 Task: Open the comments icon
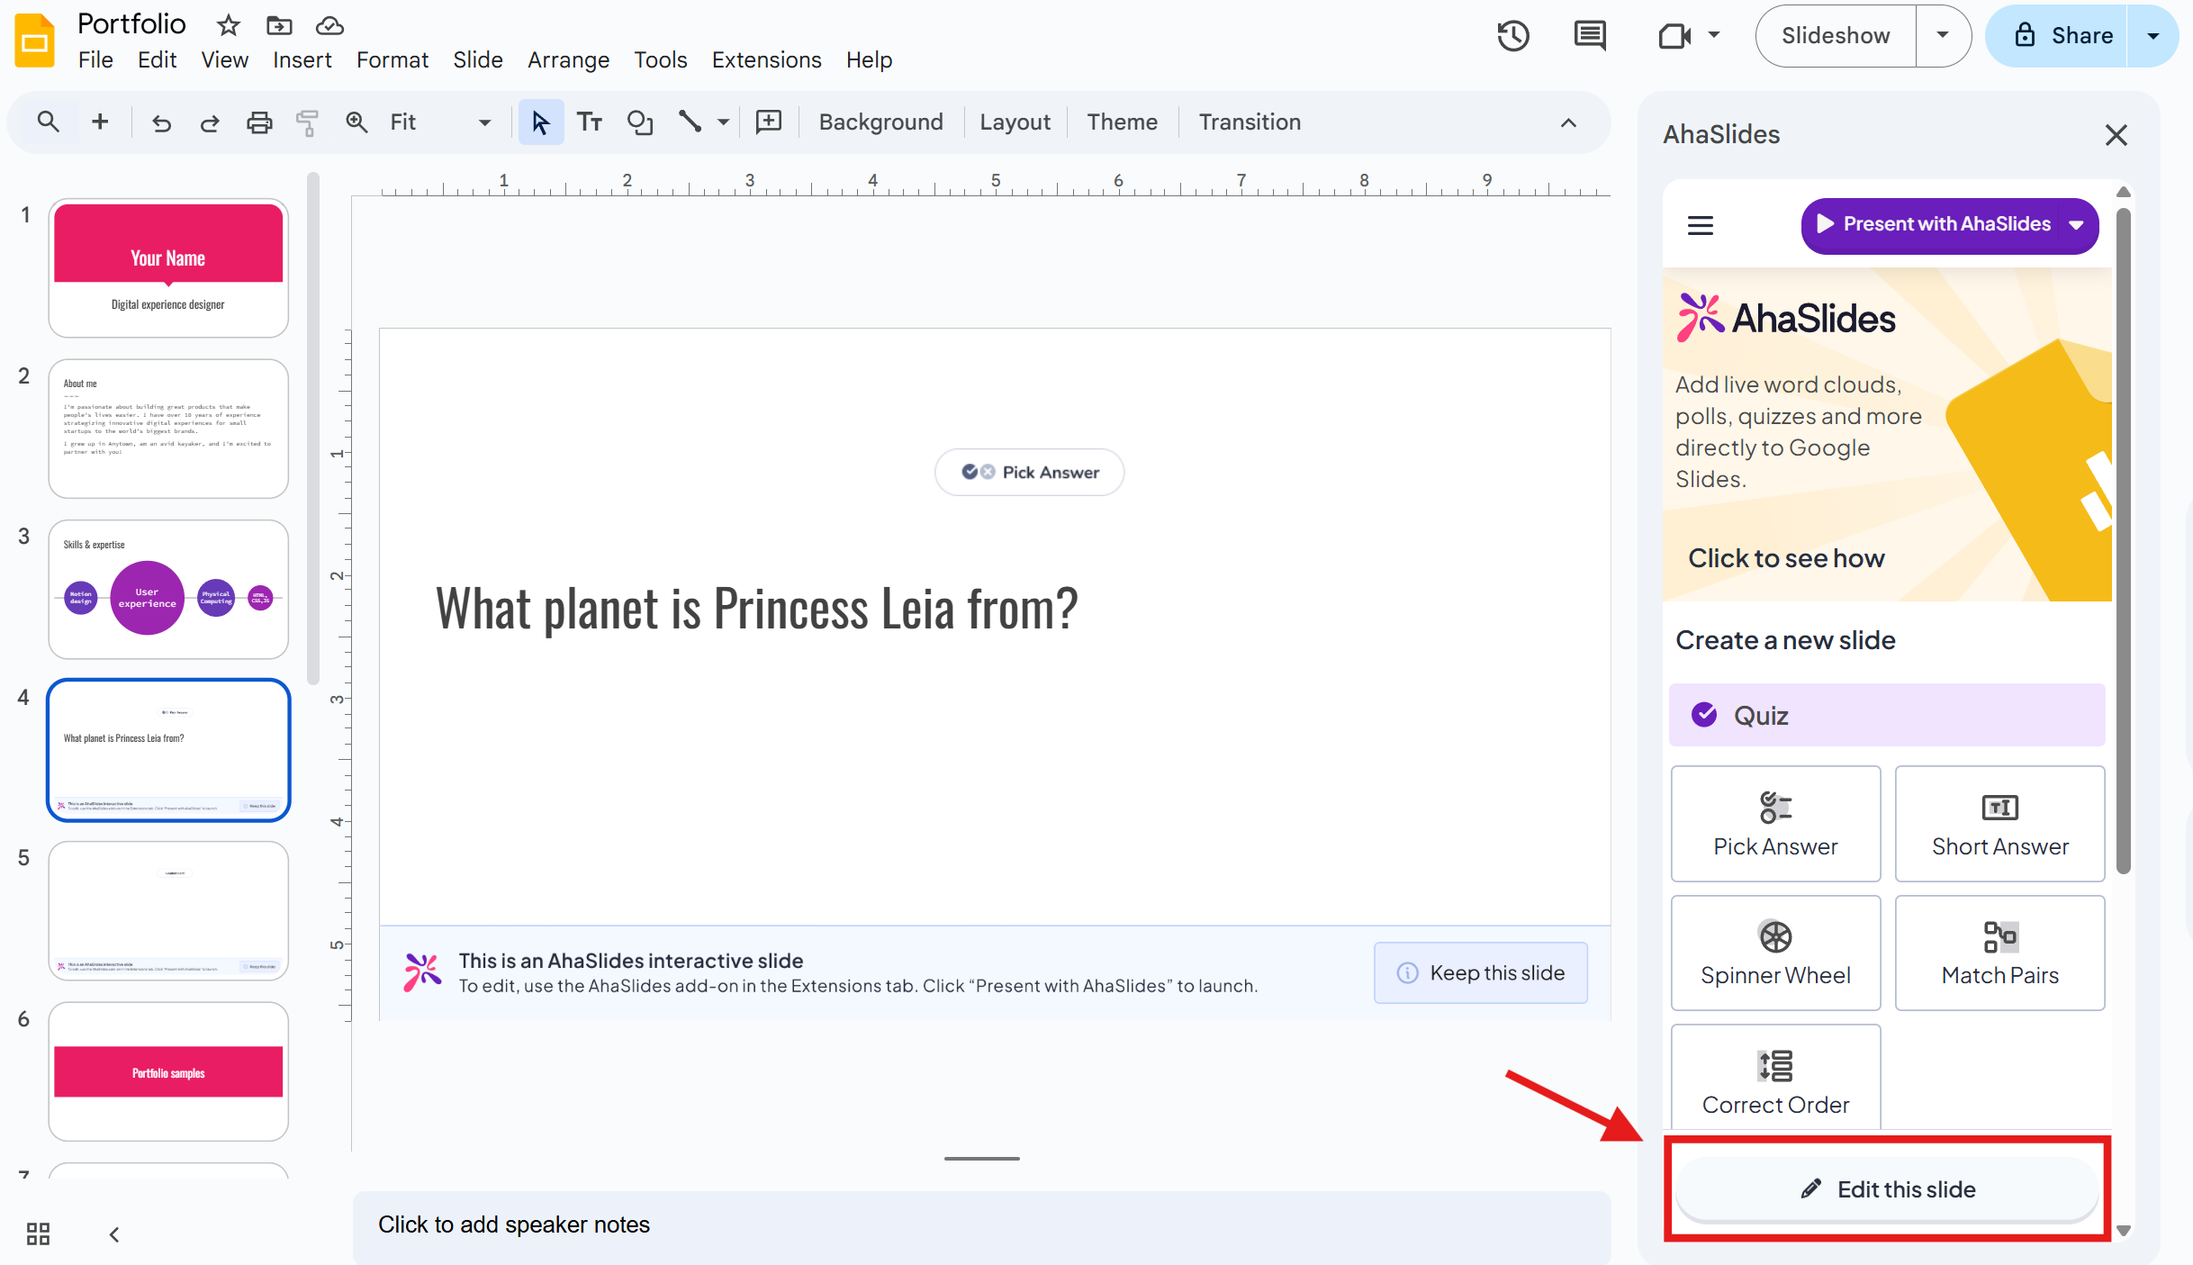(1589, 36)
